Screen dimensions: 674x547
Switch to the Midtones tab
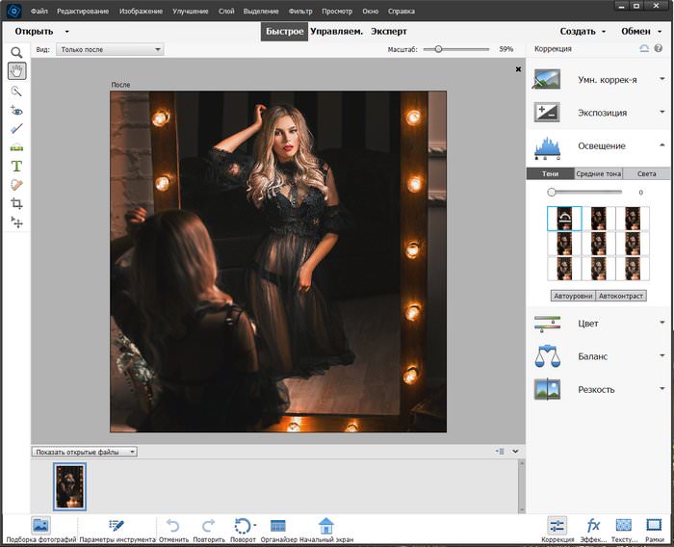pyautogui.click(x=598, y=173)
